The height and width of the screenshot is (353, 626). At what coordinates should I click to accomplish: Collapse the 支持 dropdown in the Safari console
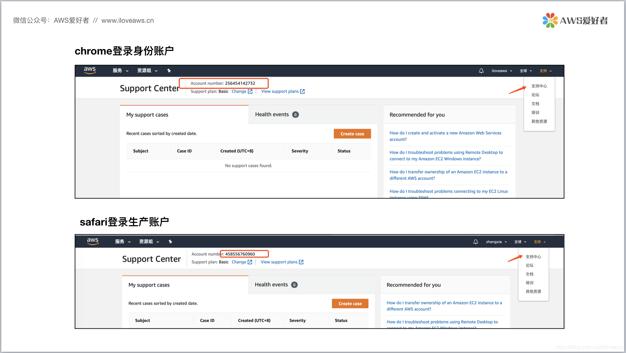pyautogui.click(x=540, y=242)
